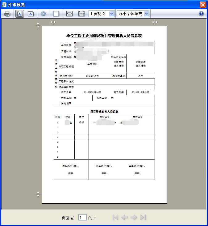Screen dimensions: 208x226
Task: Select the View Full Page icon
Action: coord(81,14)
